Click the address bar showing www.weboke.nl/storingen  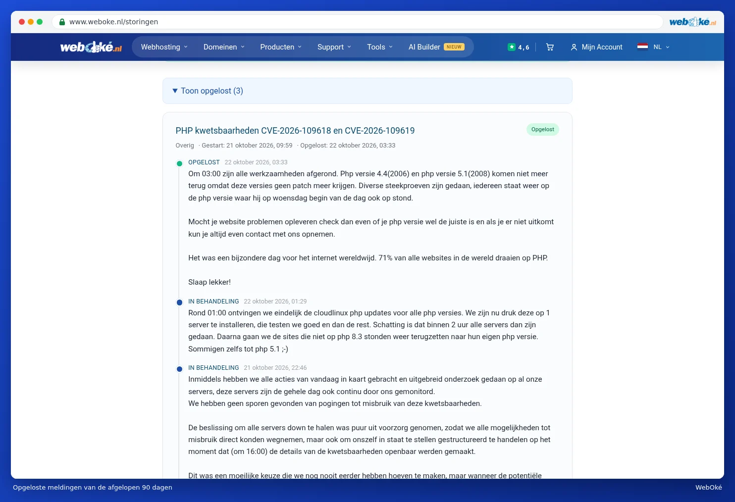(357, 22)
